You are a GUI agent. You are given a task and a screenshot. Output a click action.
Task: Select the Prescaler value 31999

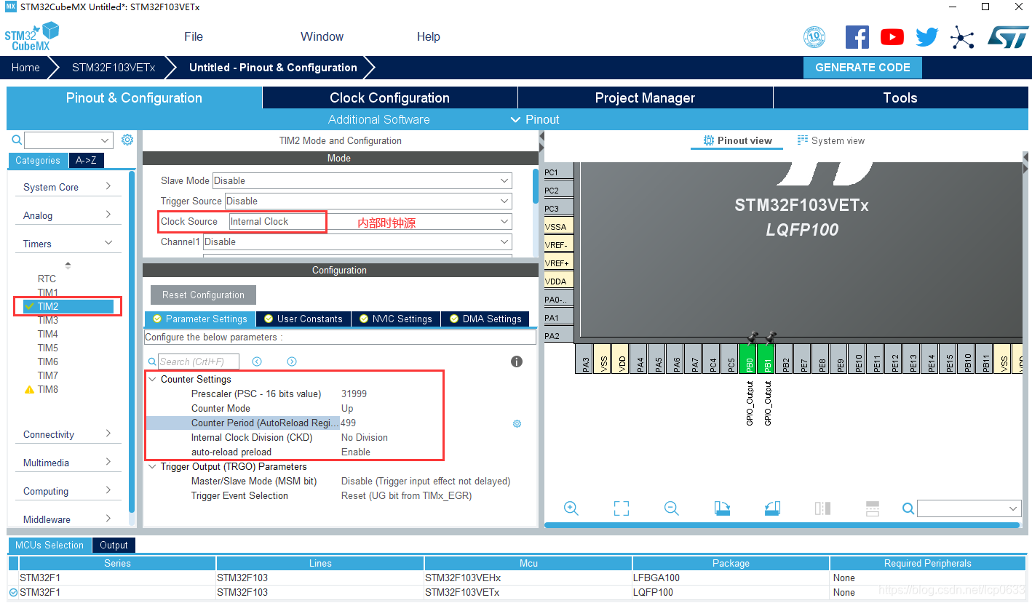point(354,394)
